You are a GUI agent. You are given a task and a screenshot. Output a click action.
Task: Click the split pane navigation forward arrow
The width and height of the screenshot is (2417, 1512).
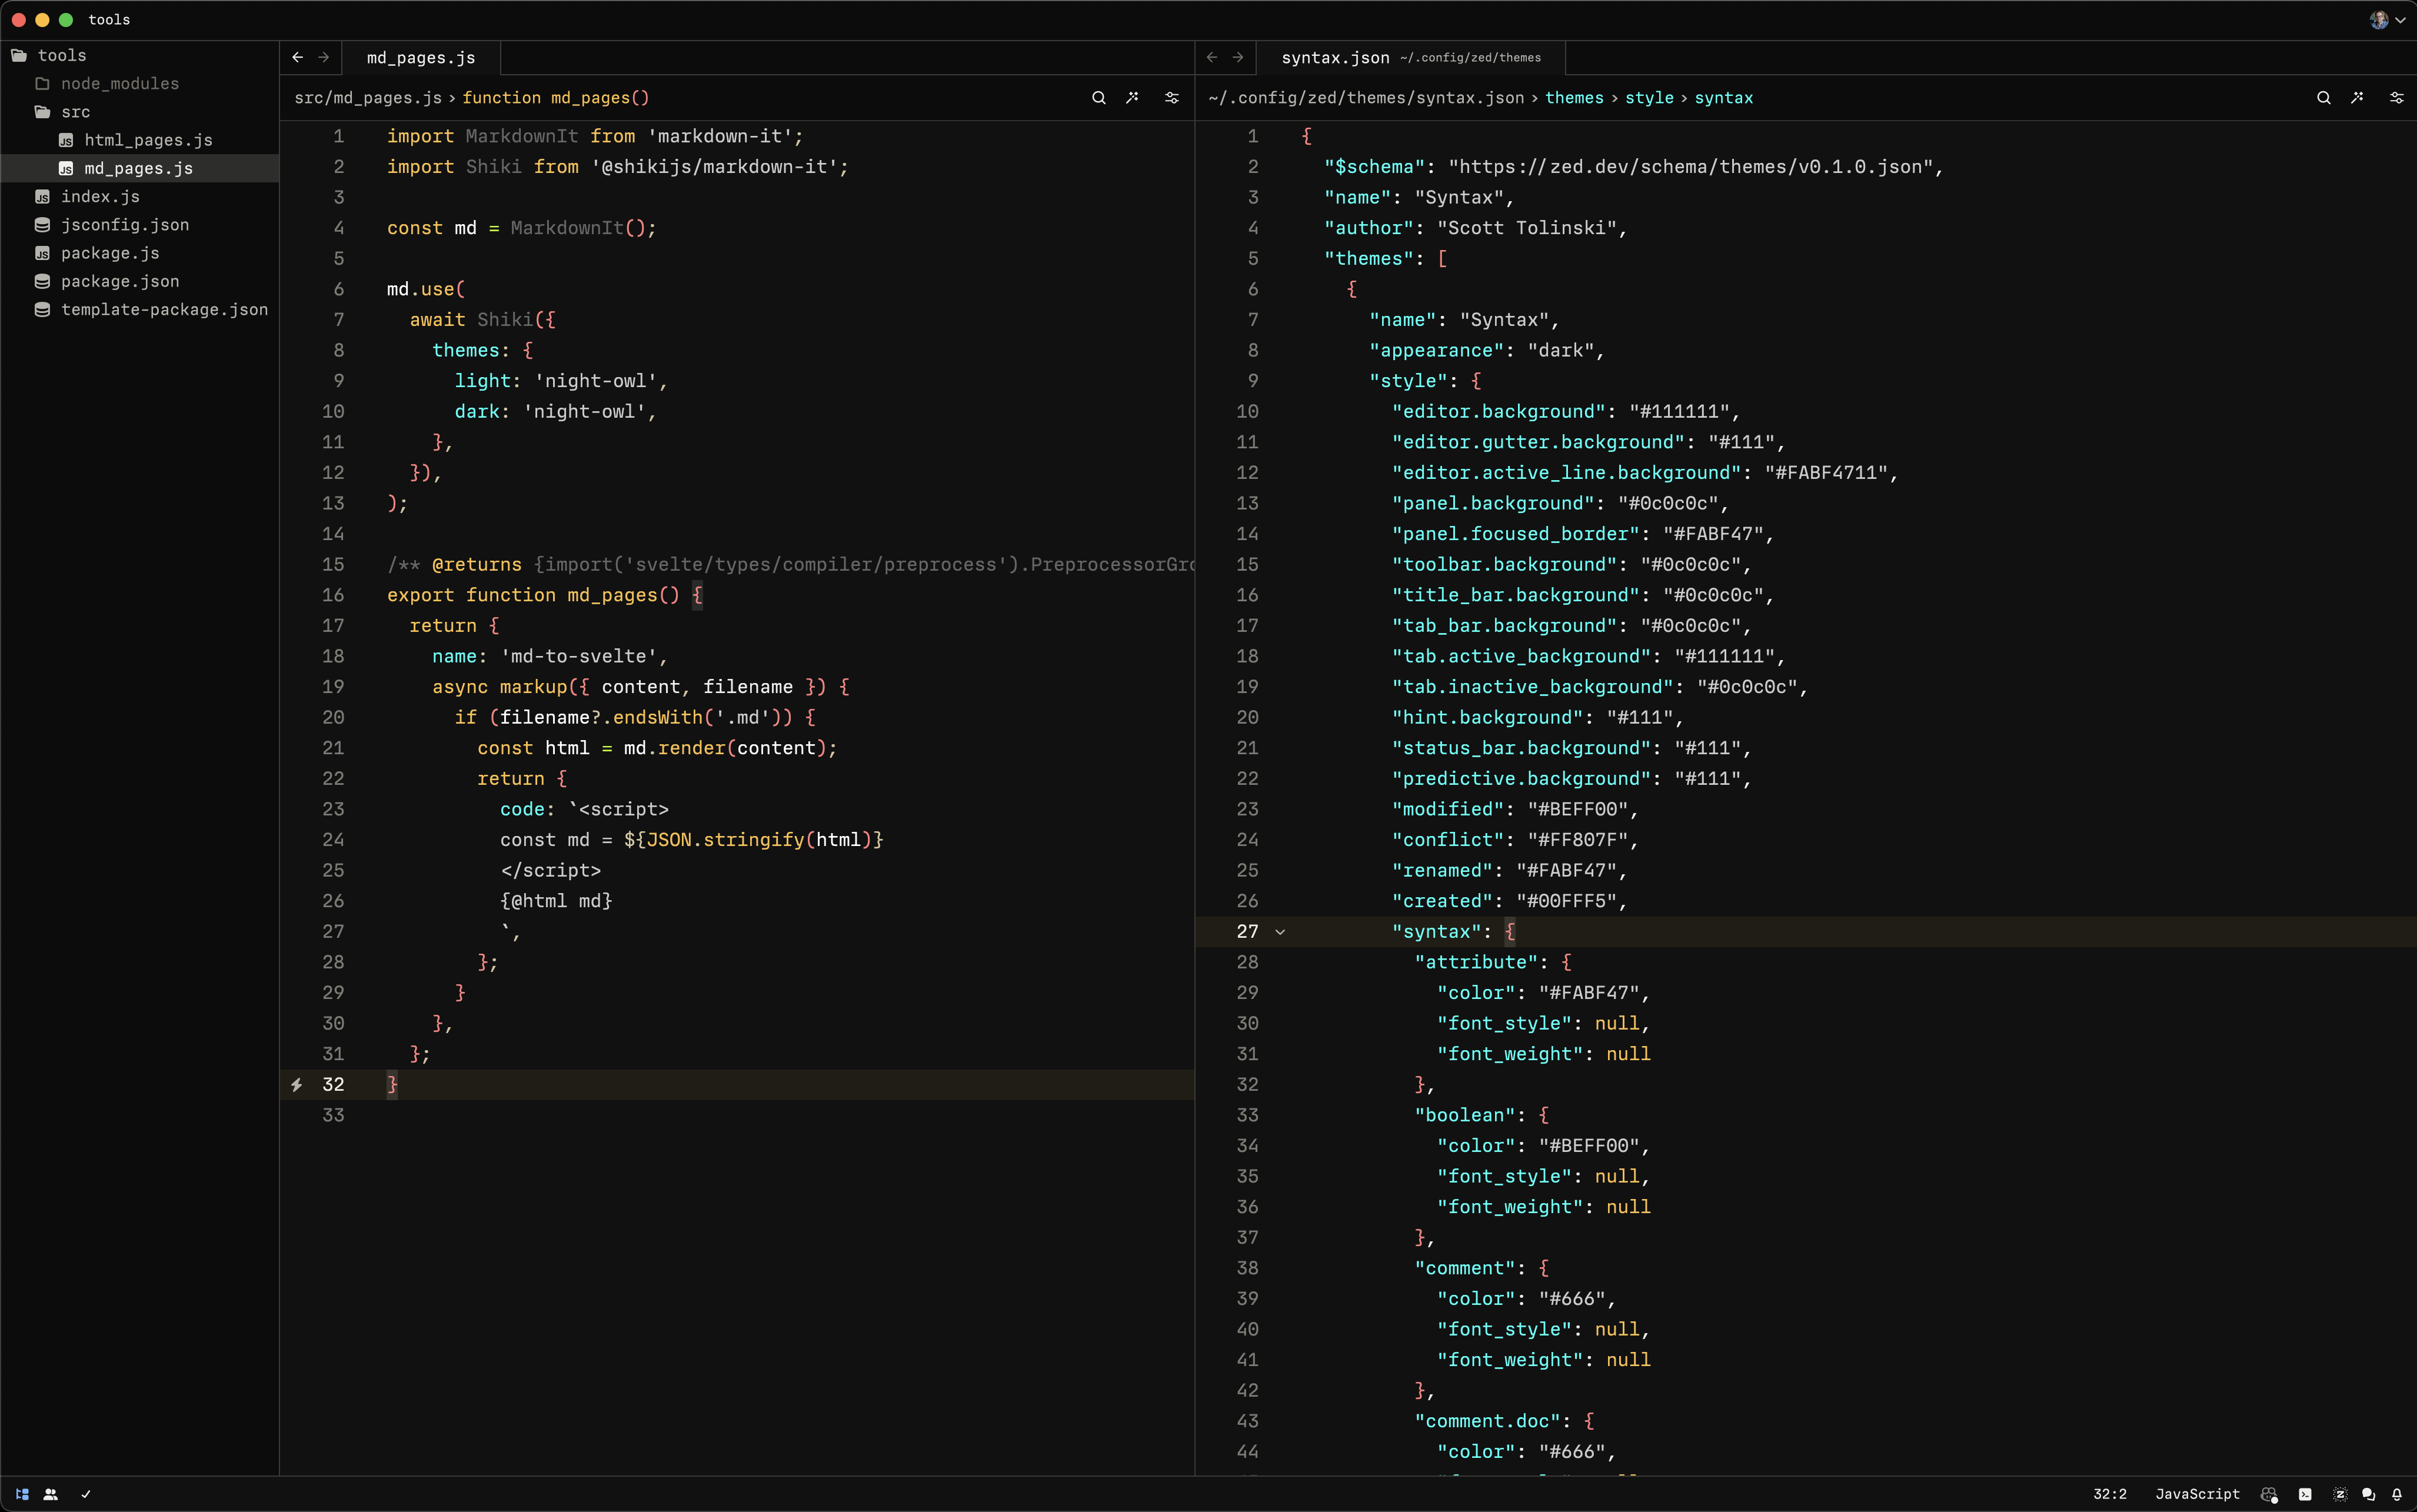(x=1236, y=58)
